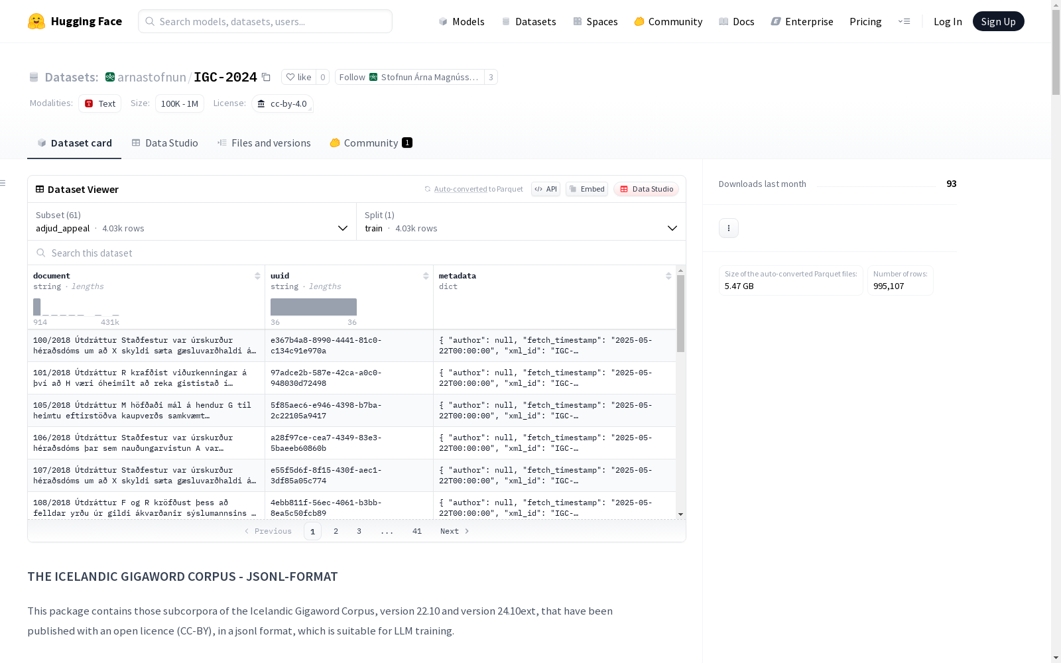Open Enterprise page

click(802, 21)
